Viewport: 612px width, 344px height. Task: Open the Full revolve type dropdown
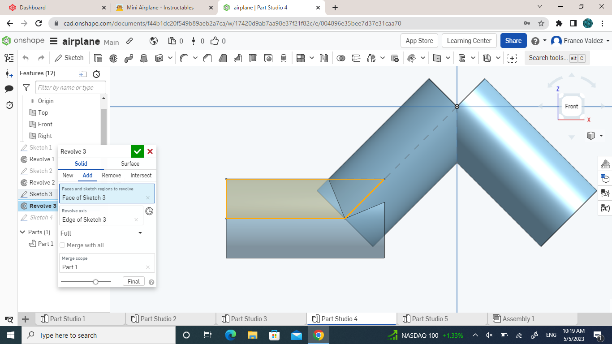(x=101, y=233)
